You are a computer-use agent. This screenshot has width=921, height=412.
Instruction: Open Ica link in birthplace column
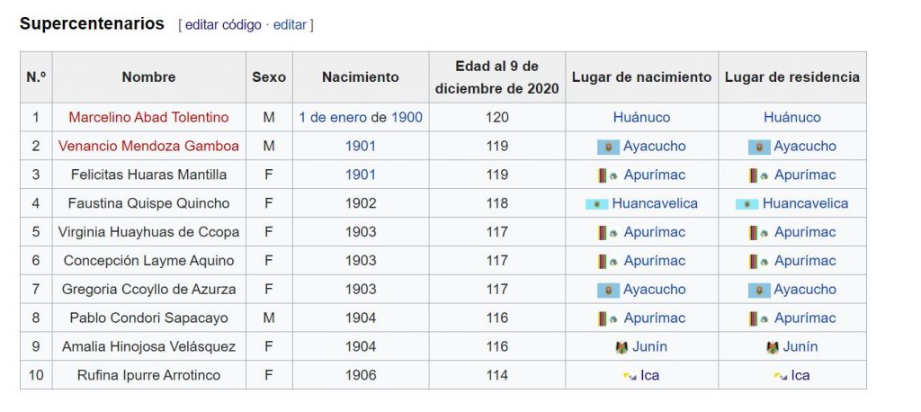[x=649, y=375]
